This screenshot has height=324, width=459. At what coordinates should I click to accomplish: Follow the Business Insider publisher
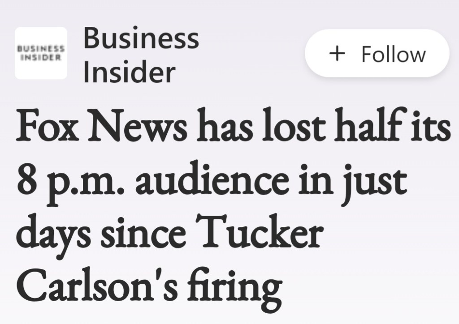pyautogui.click(x=377, y=55)
